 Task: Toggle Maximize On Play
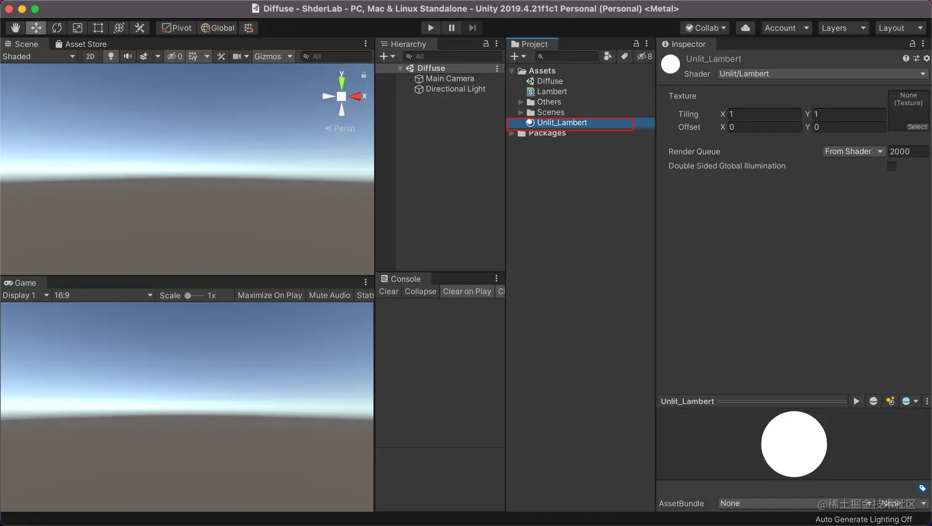(x=270, y=295)
